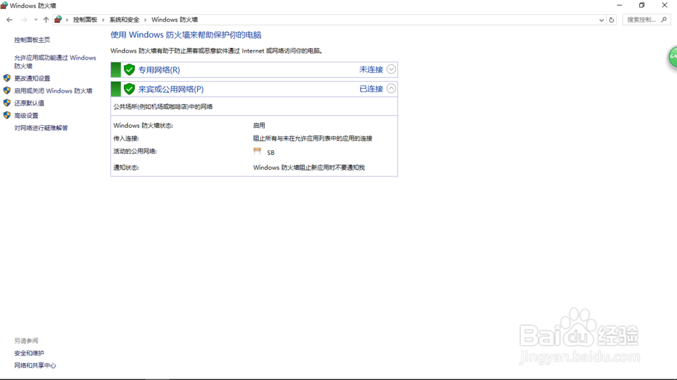This screenshot has width=677, height=380.
Task: Expand the address bar history dropdown
Action: point(601,20)
